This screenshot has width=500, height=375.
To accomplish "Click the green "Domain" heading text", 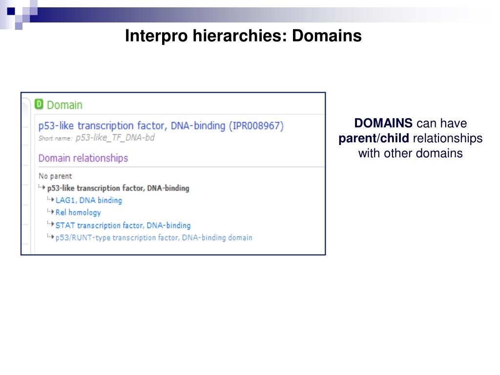I will click(x=65, y=105).
